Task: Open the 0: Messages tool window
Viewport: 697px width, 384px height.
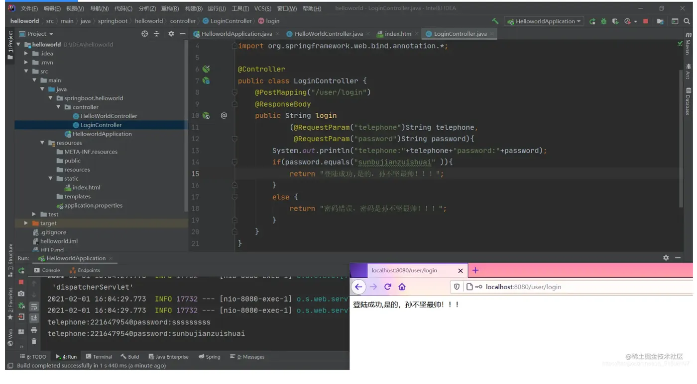Action: click(247, 357)
